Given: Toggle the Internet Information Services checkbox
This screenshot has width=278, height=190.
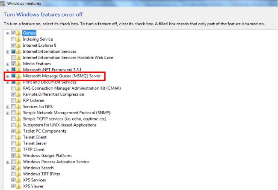Looking at the screenshot, I should 14,51.
